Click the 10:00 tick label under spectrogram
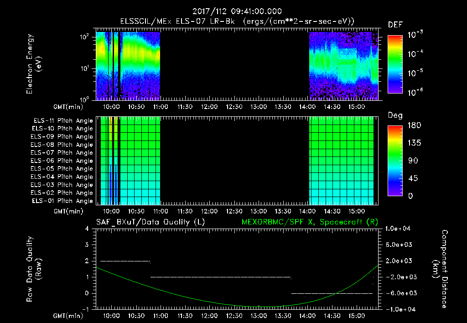Screen dimensions: 467x323 [111, 107]
